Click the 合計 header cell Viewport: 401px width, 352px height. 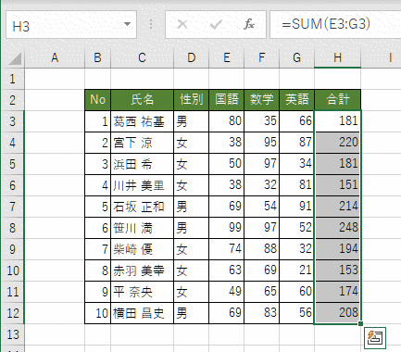pyautogui.click(x=337, y=100)
